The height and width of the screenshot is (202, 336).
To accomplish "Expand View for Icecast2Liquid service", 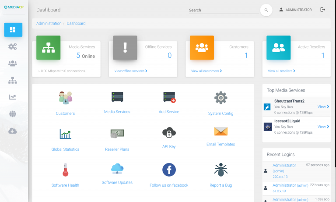I will pyautogui.click(x=323, y=127).
